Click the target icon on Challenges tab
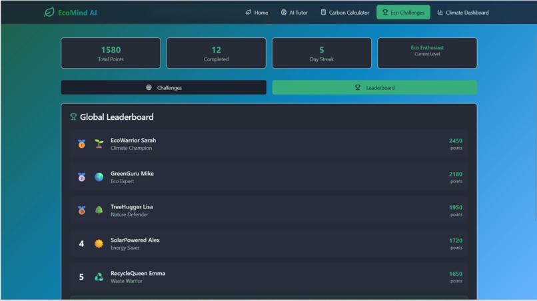This screenshot has height=301, width=537. tap(149, 87)
